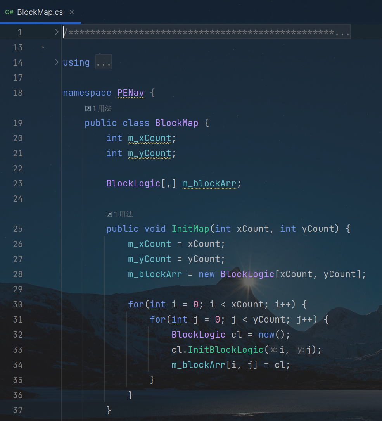Open usages hint above InitMap method
Screen dimensions: 382x421
pyautogui.click(x=120, y=214)
